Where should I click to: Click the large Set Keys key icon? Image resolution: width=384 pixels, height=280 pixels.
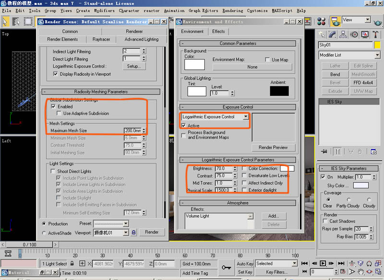226,268
